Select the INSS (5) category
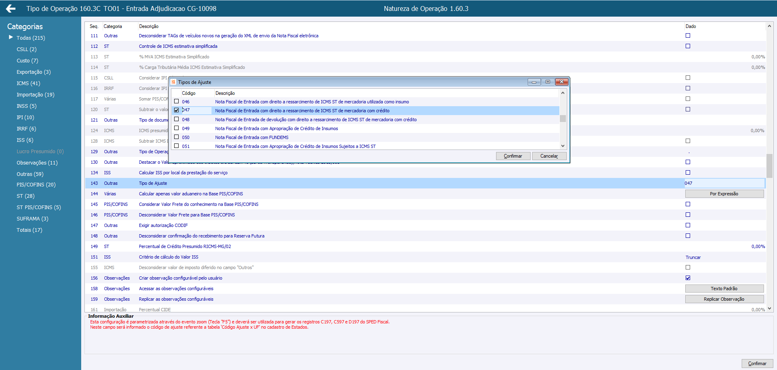The image size is (777, 370). pyautogui.click(x=26, y=106)
